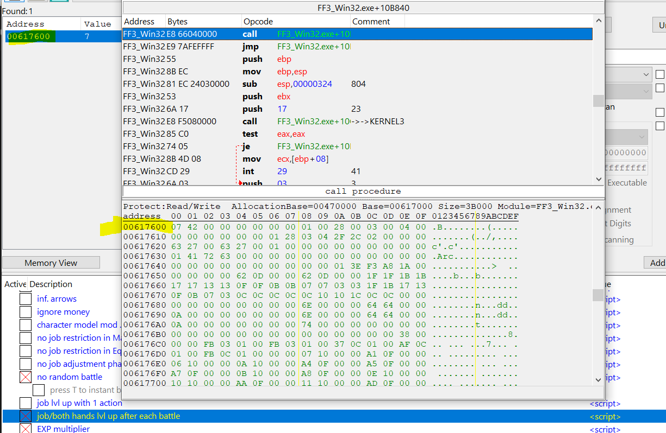The image size is (666, 433).
Task: Select the '74 05 je' instruction row
Action: (357, 147)
